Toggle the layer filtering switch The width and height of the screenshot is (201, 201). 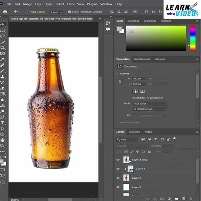174,138
